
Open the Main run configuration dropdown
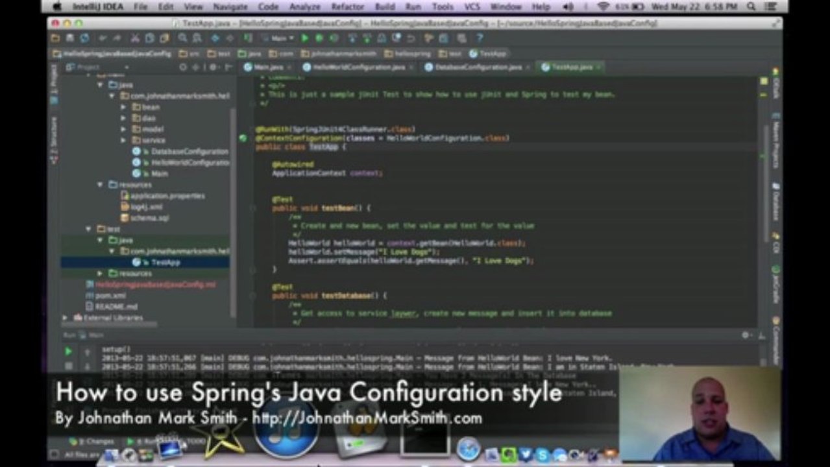[282, 38]
